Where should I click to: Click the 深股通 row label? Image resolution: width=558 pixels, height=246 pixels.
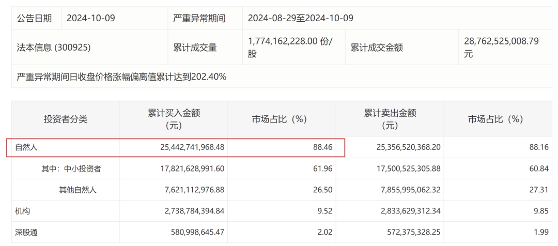[x=26, y=233]
